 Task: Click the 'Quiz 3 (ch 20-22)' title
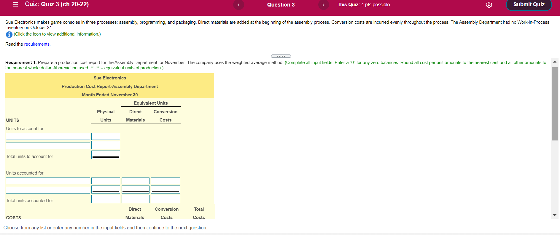pyautogui.click(x=65, y=4)
